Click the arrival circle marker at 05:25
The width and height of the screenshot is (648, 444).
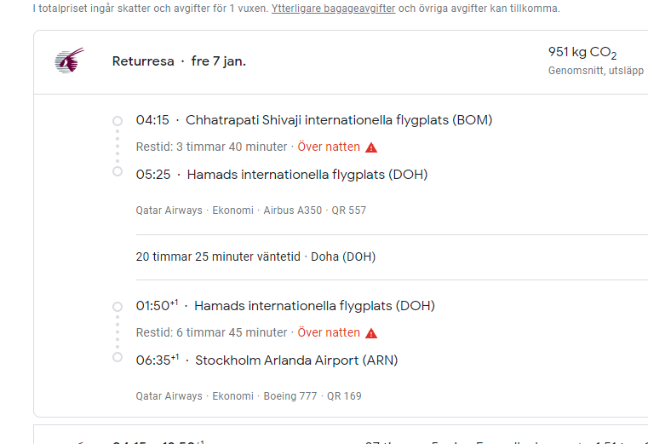118,172
